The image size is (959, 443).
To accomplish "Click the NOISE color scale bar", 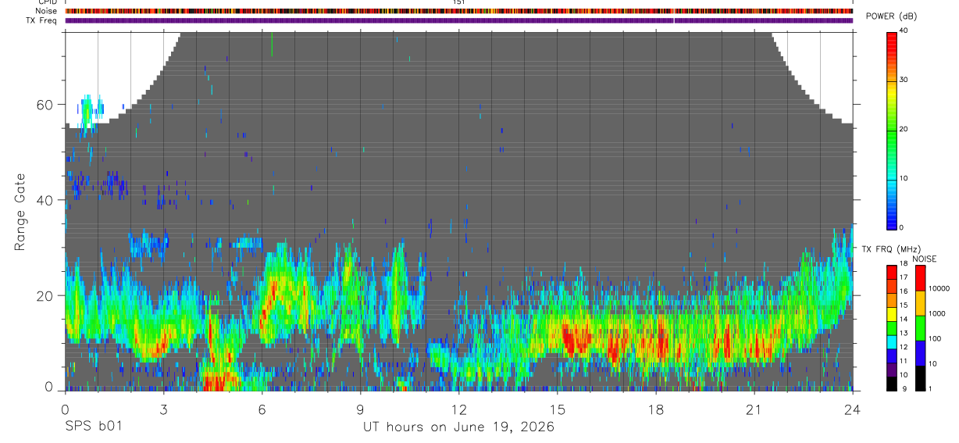I will [920, 327].
